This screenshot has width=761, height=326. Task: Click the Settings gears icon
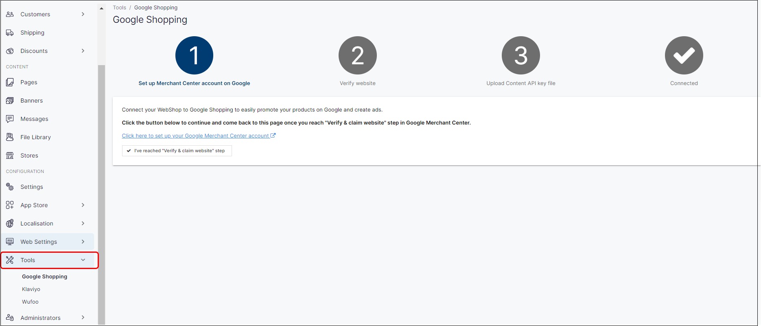[x=10, y=187]
